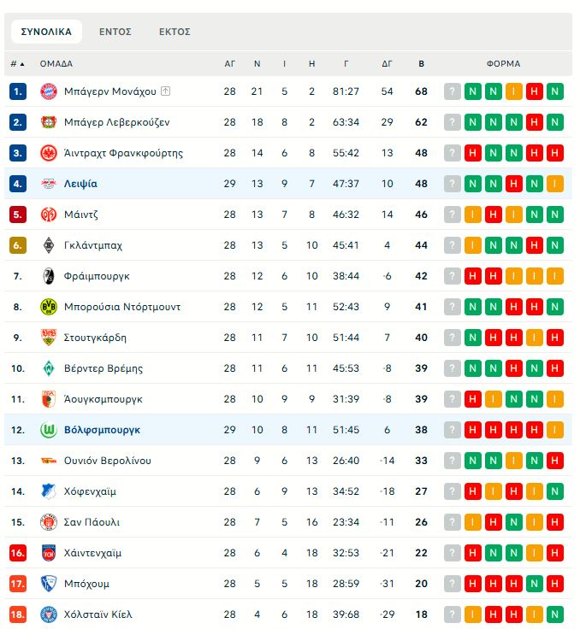
Task: Open the Χόλσταϊν Κίελ team link
Action: (98, 614)
